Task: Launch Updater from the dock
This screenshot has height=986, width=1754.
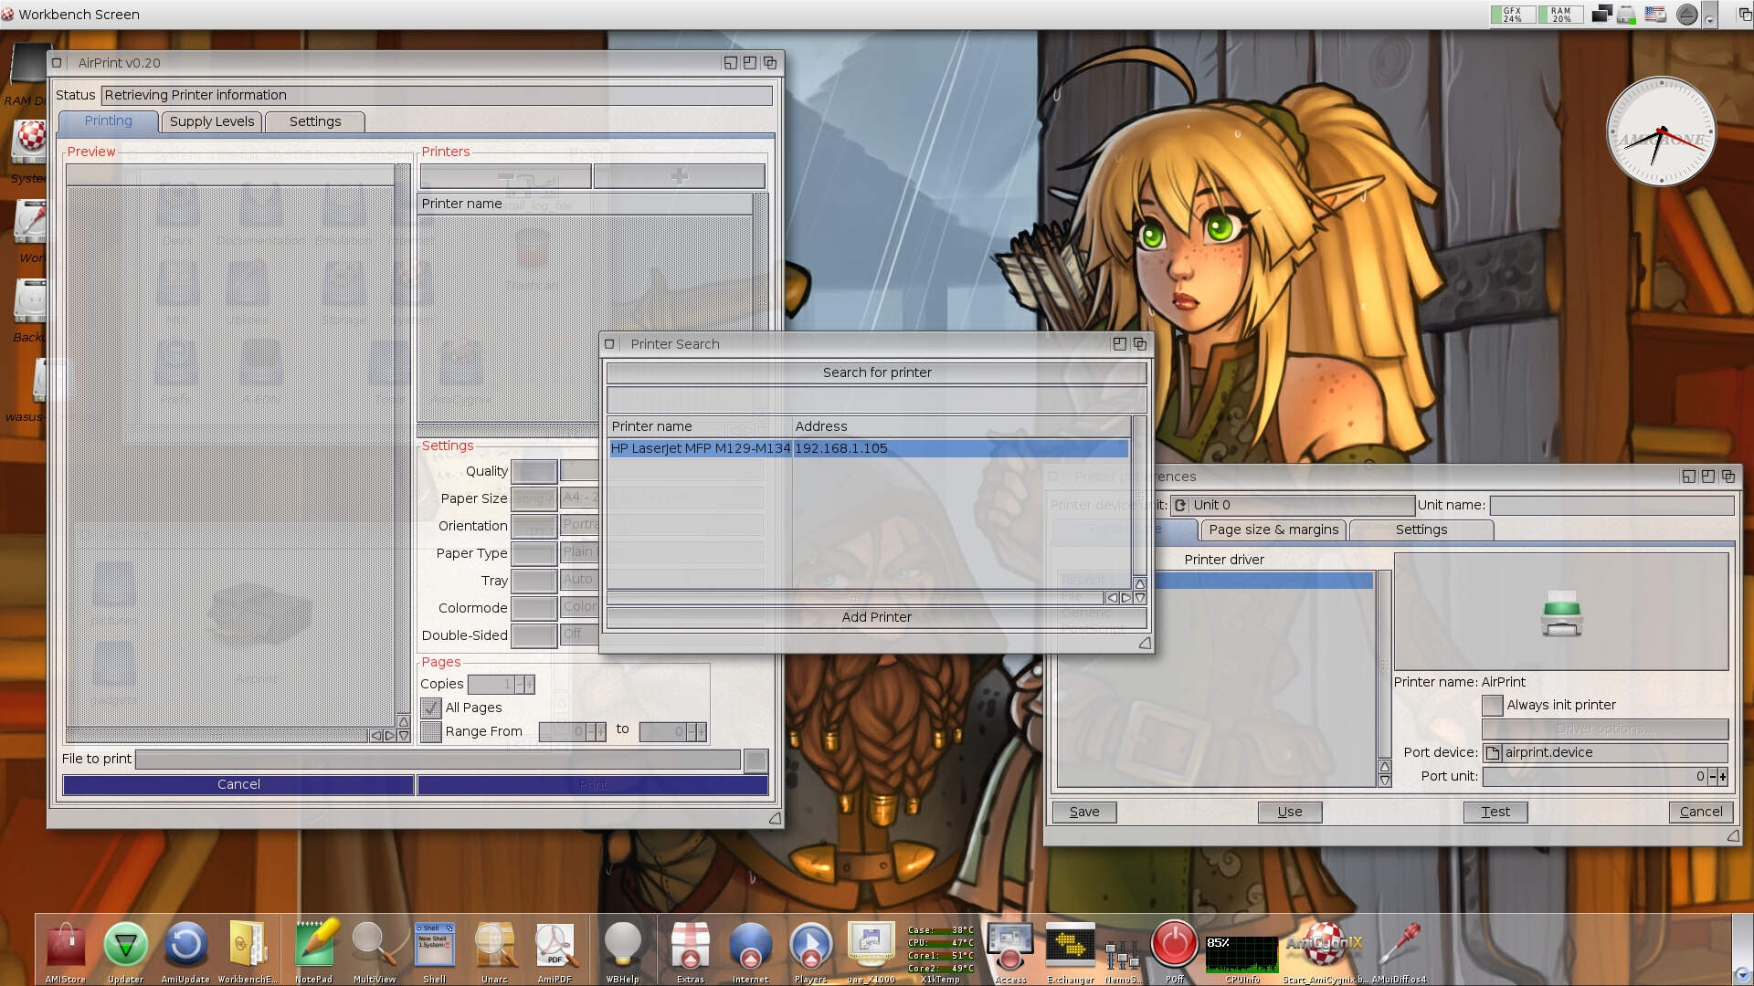Action: (125, 946)
